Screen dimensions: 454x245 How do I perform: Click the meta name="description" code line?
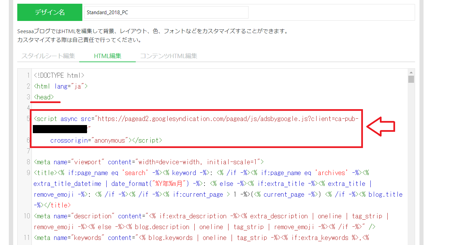point(211,216)
